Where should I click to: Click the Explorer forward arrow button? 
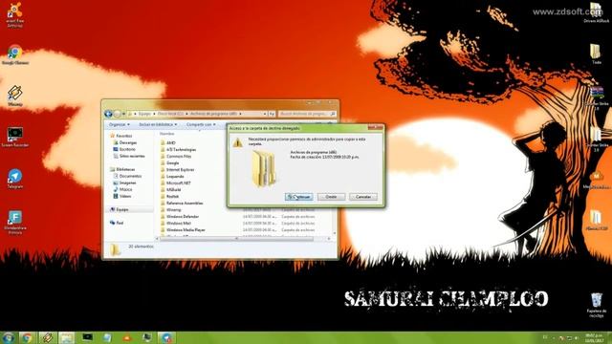click(117, 114)
